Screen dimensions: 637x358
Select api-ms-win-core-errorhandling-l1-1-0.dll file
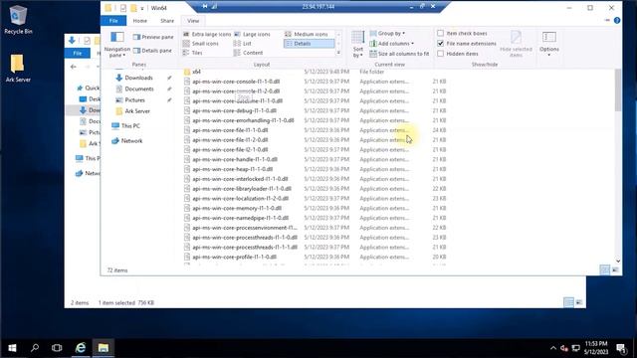[x=243, y=120]
